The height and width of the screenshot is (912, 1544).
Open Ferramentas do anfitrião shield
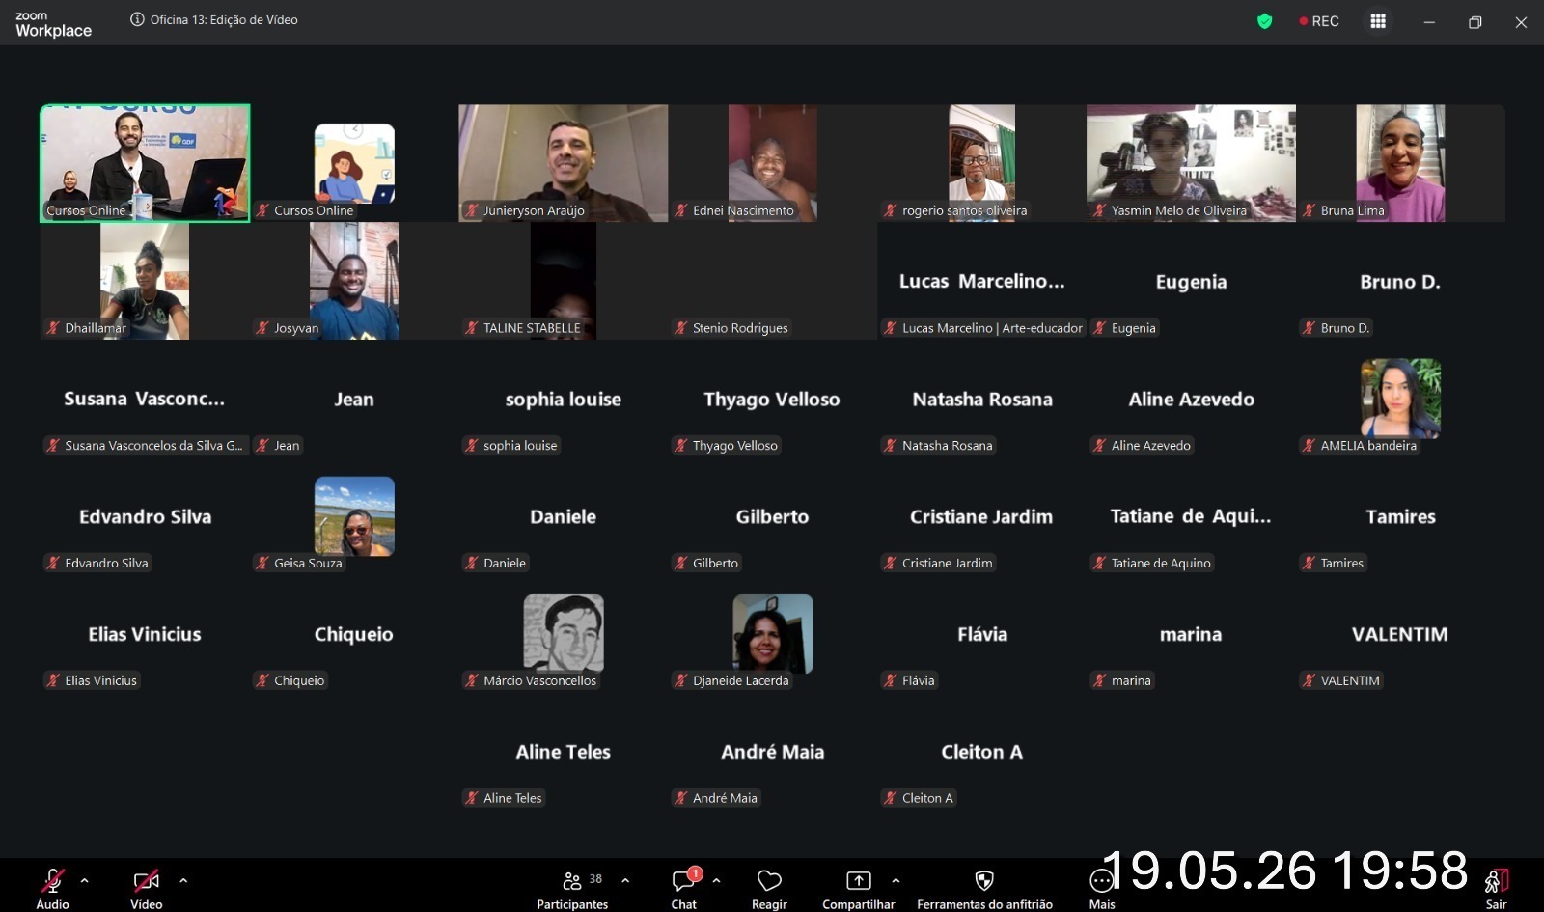point(984,880)
